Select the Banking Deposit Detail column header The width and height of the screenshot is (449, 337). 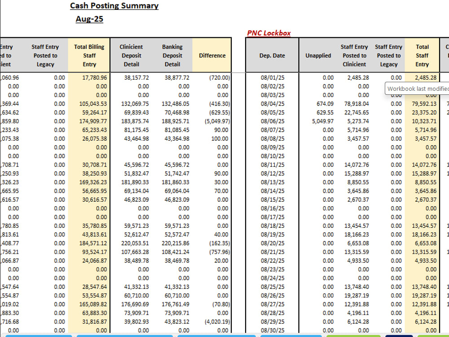[x=172, y=55]
